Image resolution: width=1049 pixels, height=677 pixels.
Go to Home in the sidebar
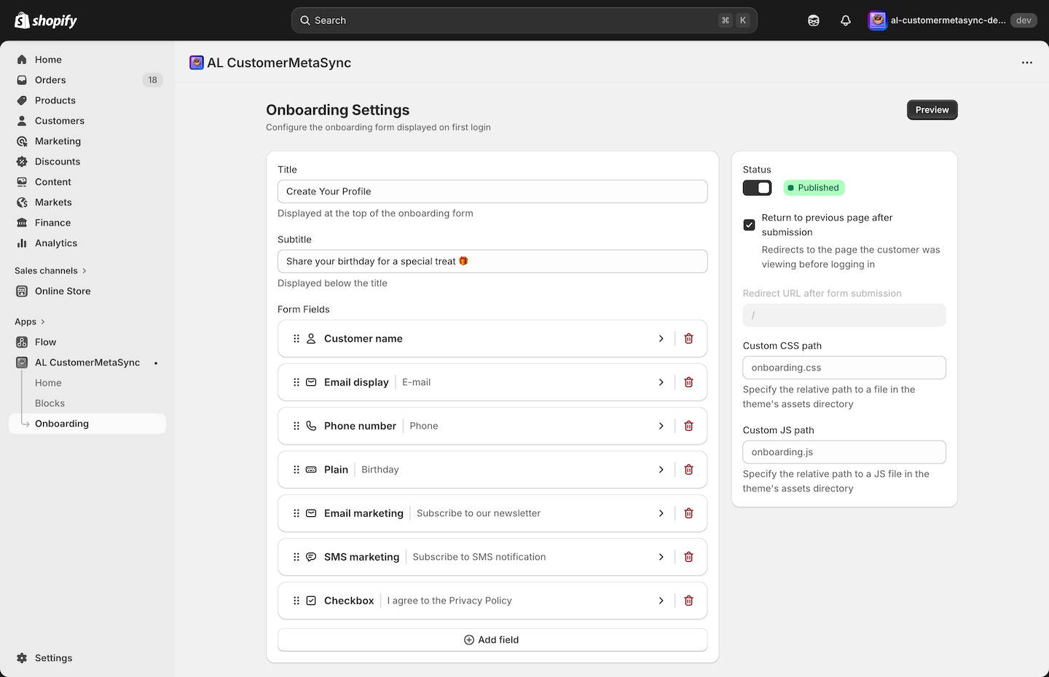[x=87, y=60]
